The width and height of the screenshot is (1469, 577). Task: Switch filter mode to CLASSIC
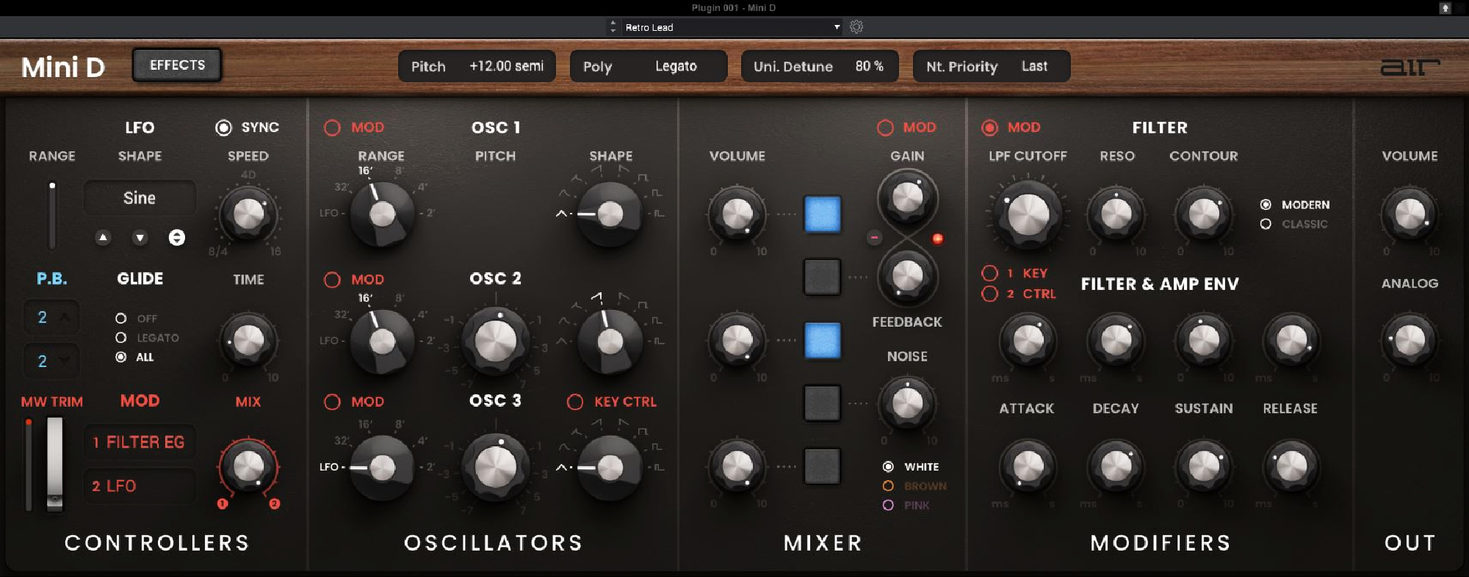point(1266,224)
